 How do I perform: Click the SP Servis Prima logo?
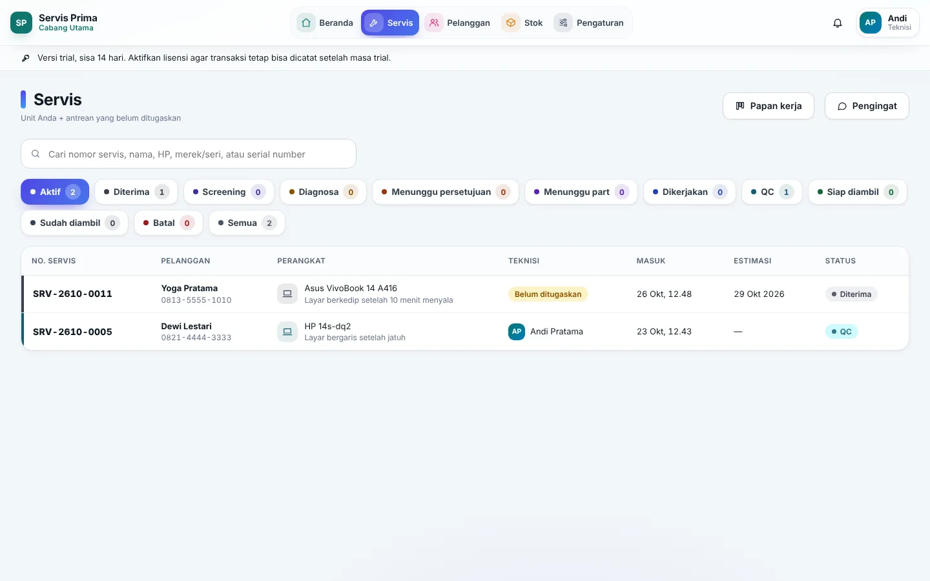(x=21, y=23)
